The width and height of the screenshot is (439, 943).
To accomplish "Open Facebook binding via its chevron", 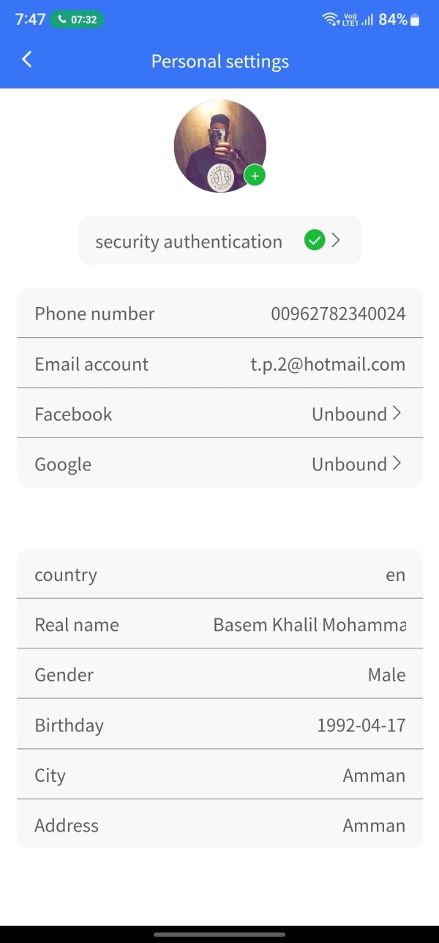I will 397,413.
